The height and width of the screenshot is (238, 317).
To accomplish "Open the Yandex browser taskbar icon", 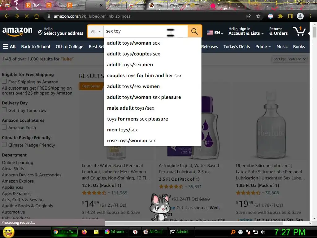I will pos(135,232).
